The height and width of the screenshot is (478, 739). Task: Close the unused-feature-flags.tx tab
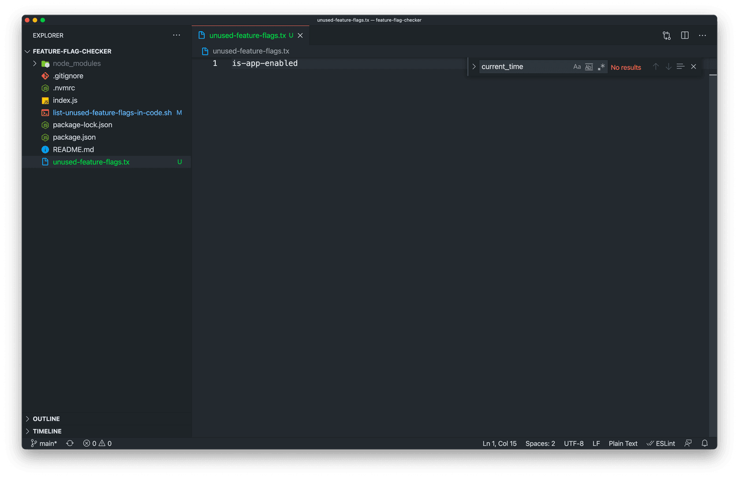[300, 36]
